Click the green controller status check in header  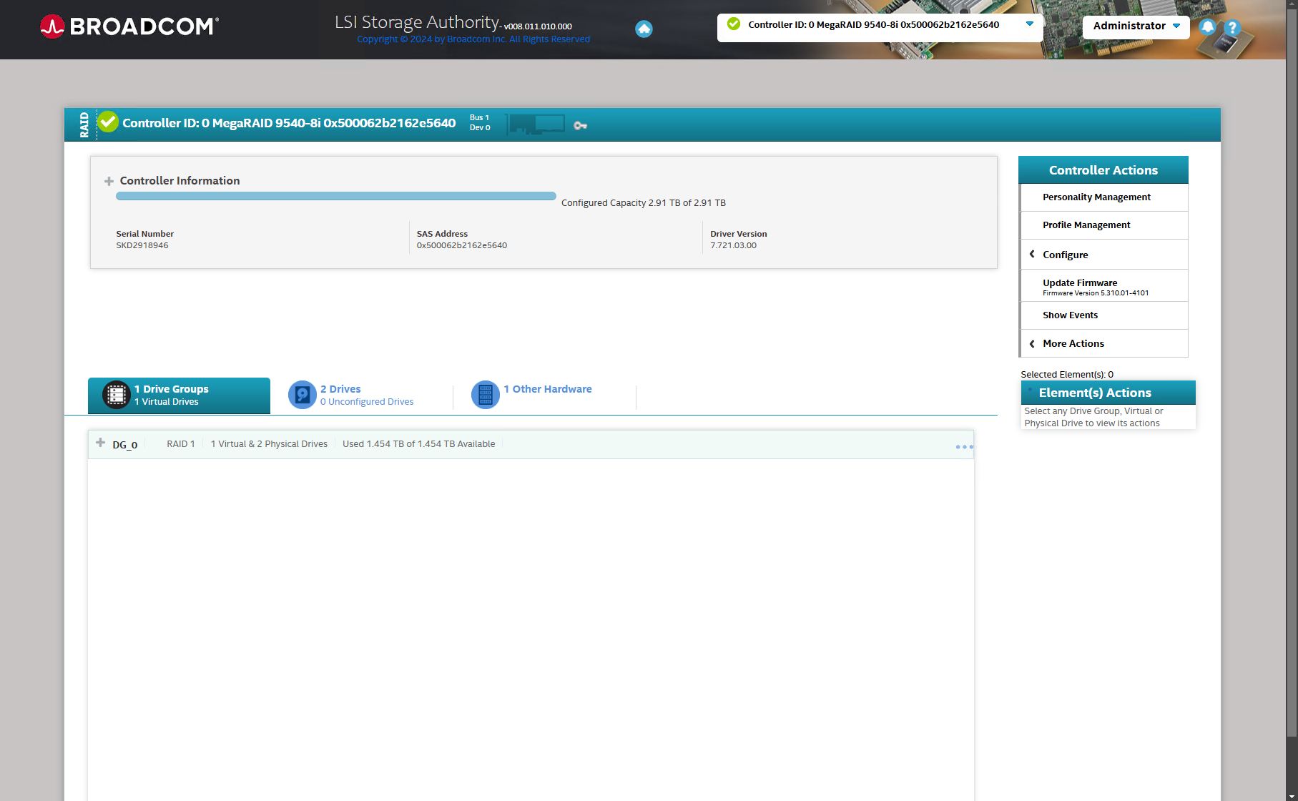coord(734,24)
